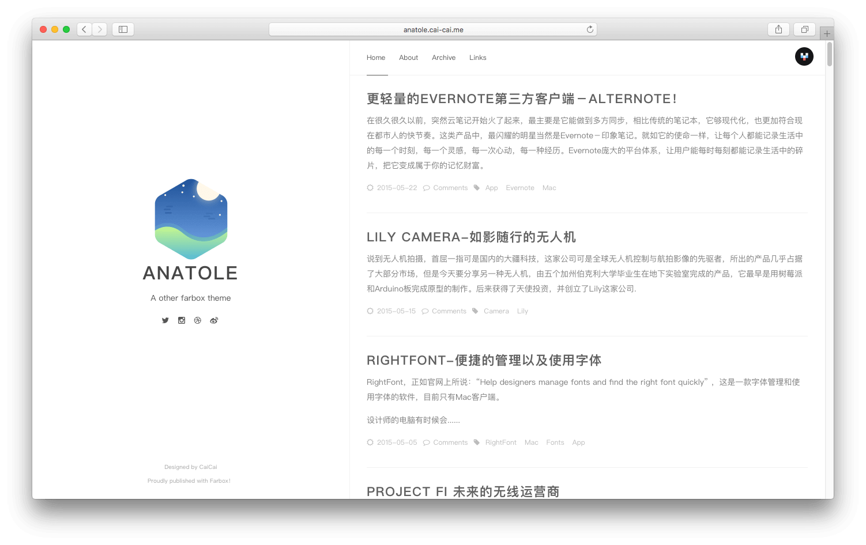Viewport: 866px width, 545px height.
Task: Open the Instagram icon in sidebar
Action: tap(182, 320)
